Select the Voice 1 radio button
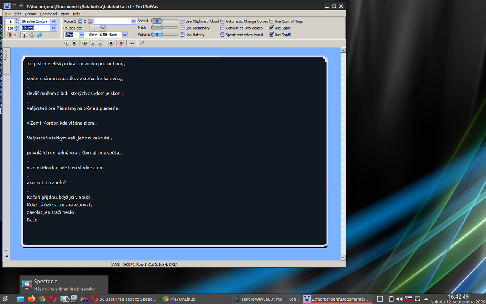The width and height of the screenshot is (486, 304). (80, 21)
